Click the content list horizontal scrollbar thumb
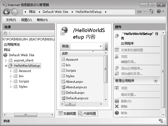168x126 pixels. click(70, 104)
